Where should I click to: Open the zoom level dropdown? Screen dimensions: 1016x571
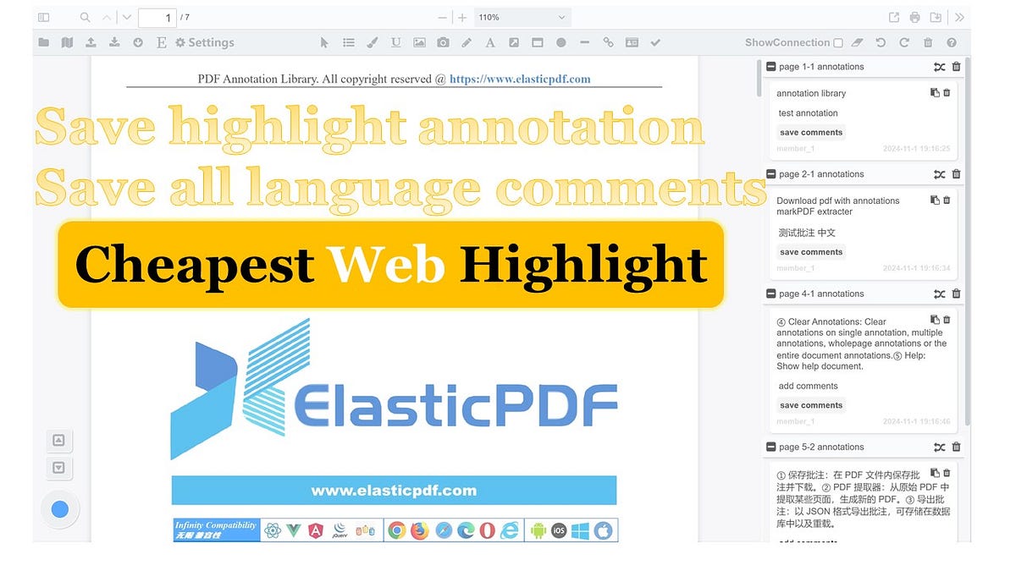[x=522, y=17]
